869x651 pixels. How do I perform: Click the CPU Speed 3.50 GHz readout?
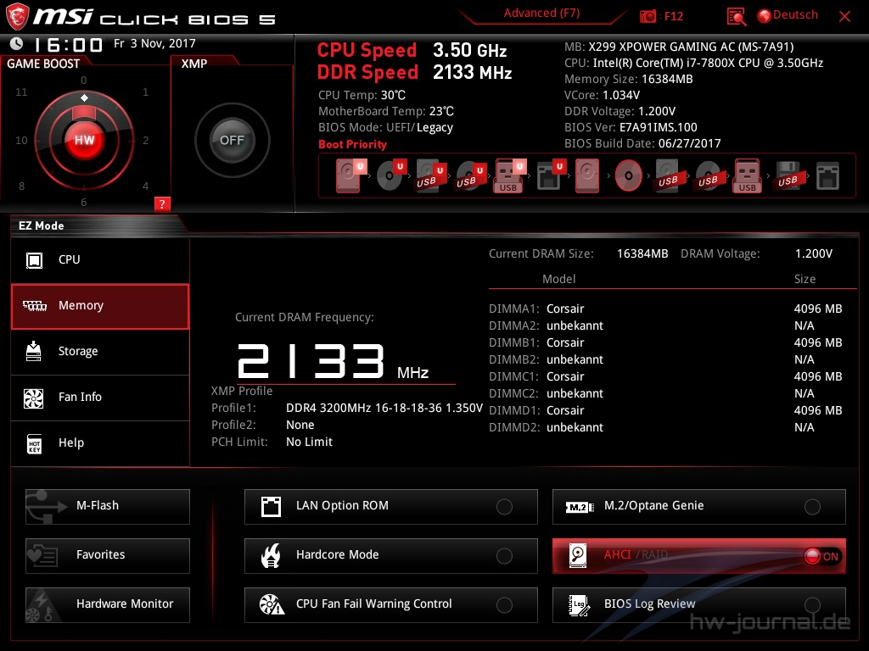click(x=412, y=50)
